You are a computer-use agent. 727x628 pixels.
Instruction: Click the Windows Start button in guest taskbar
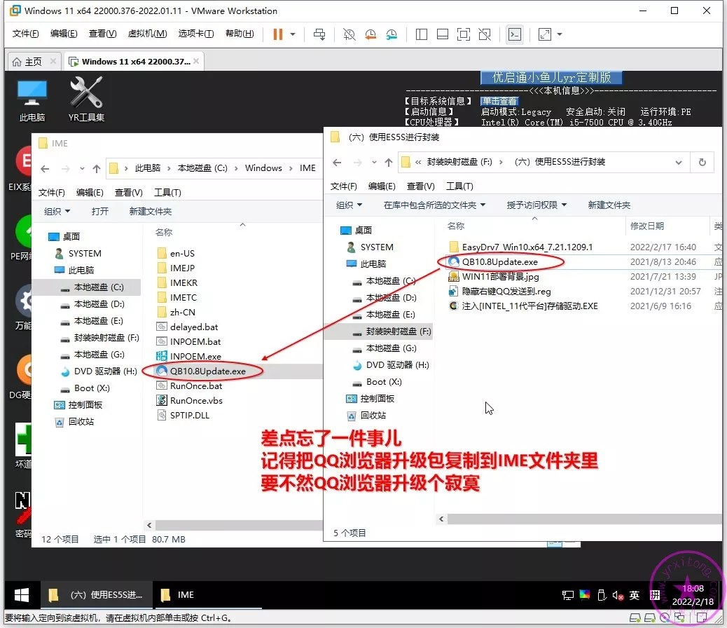coord(22,595)
